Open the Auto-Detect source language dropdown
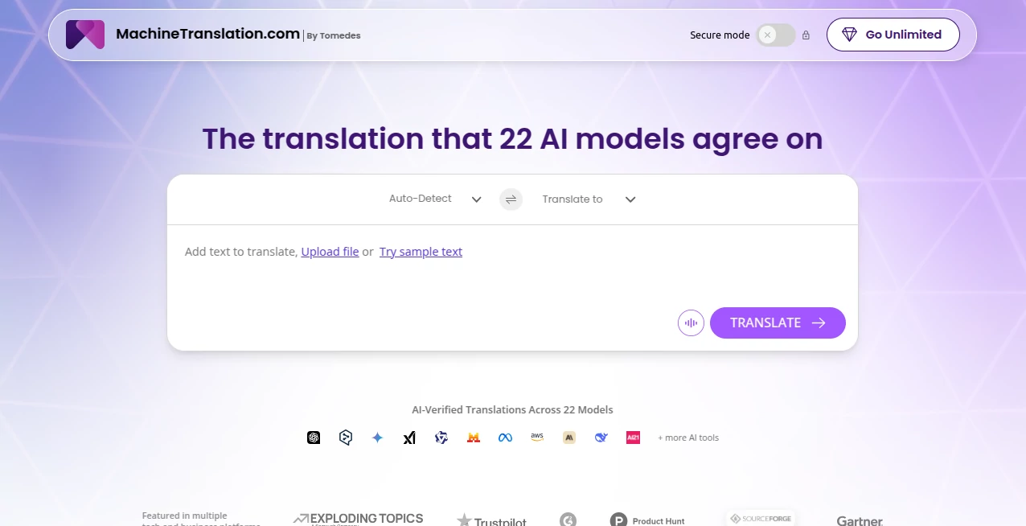Viewport: 1026px width, 526px height. pos(435,199)
